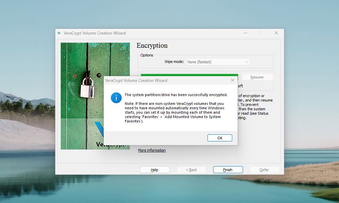
Task: Click OK in the success dialog
Action: coord(220,138)
